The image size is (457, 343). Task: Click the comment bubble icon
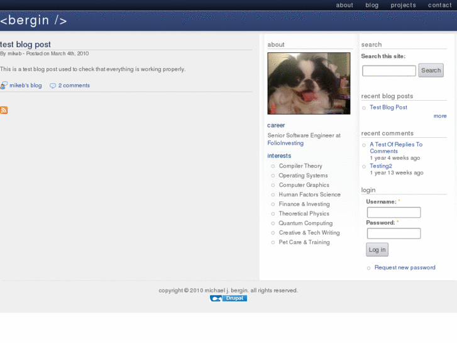(x=53, y=86)
